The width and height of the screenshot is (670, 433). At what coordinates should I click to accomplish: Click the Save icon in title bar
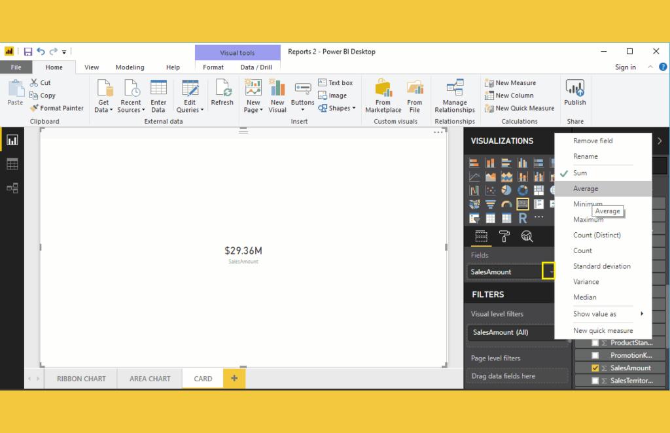click(27, 52)
